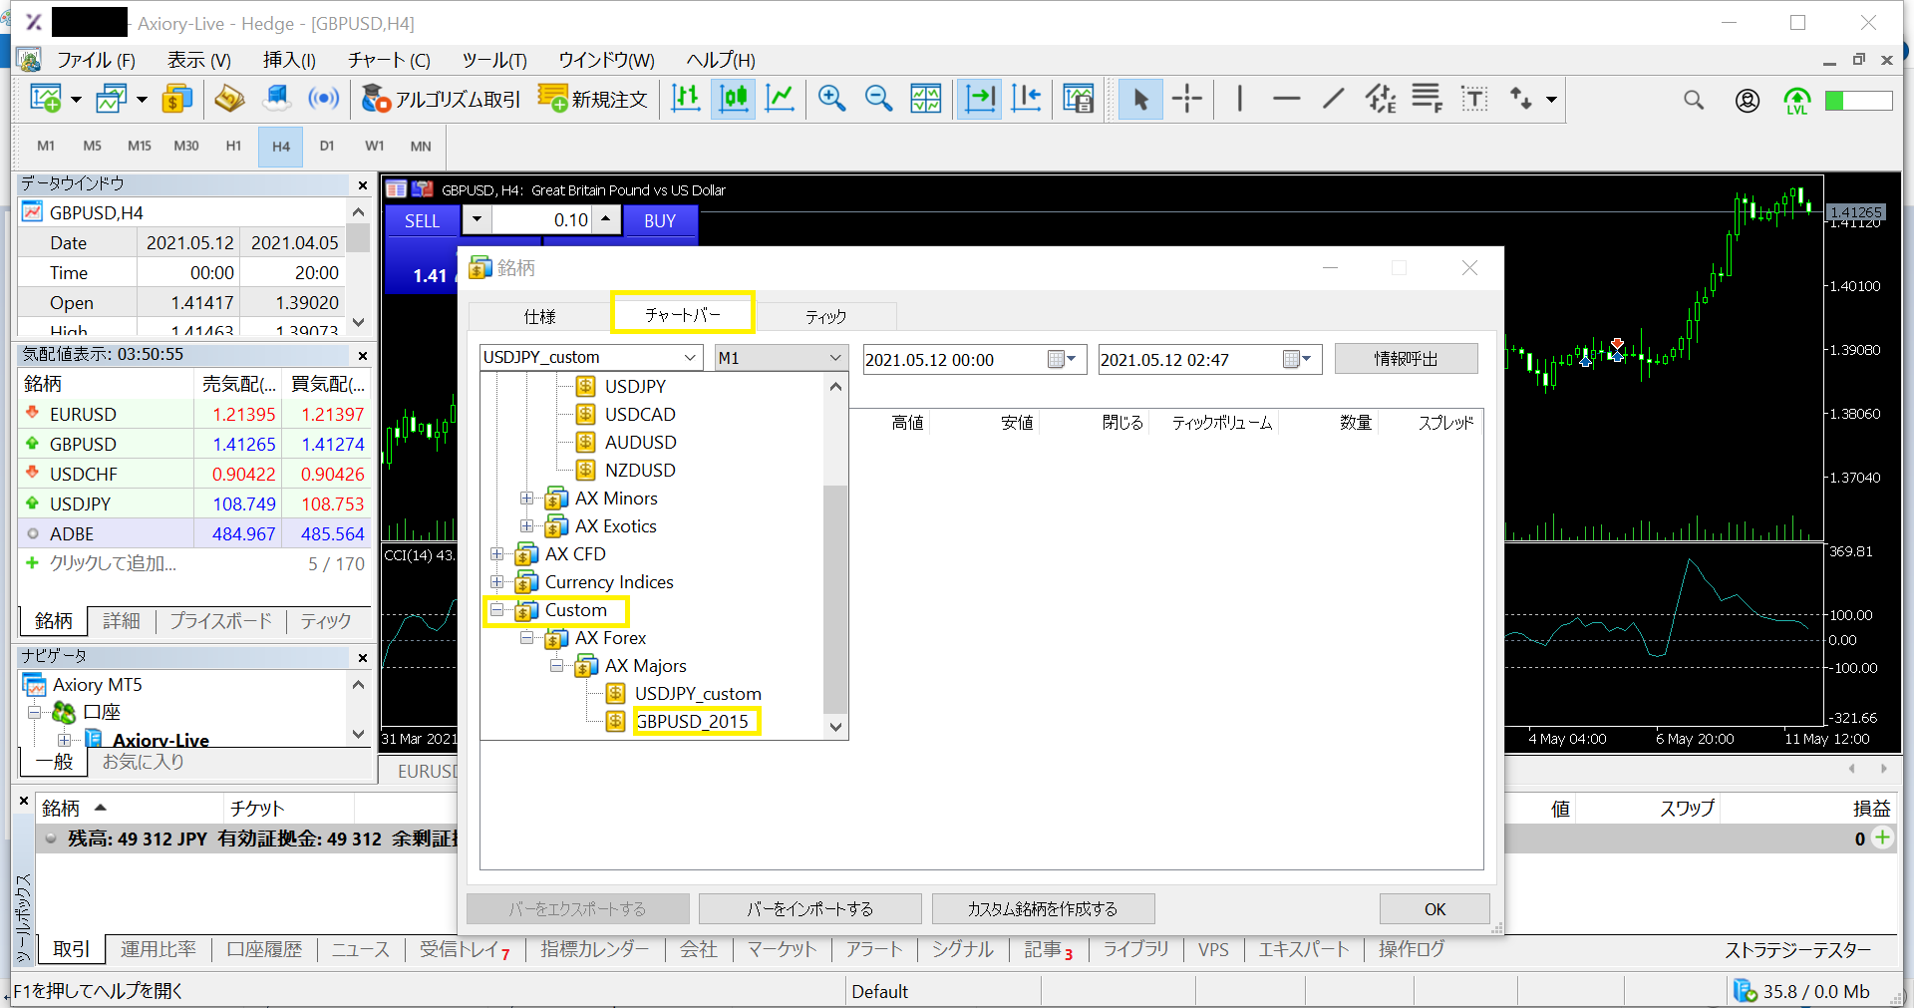Screen dimensions: 1914x1008
Task: Click the Algo Trading button
Action: [x=441, y=99]
